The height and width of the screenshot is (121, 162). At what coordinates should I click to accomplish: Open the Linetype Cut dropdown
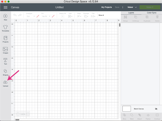31,16
